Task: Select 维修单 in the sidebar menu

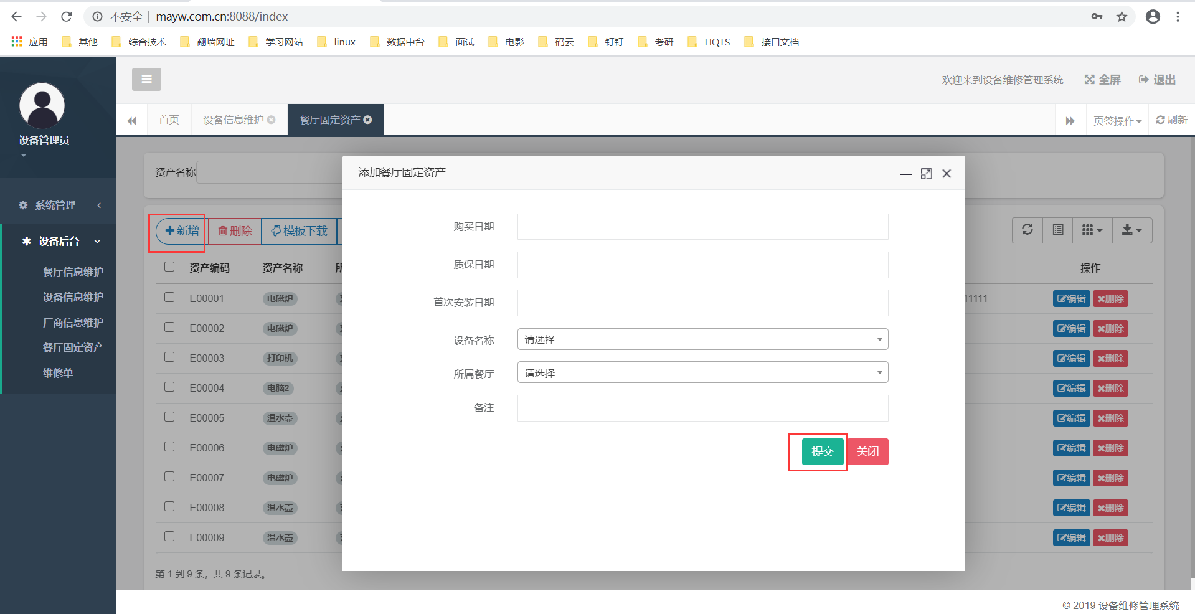Action: point(58,373)
